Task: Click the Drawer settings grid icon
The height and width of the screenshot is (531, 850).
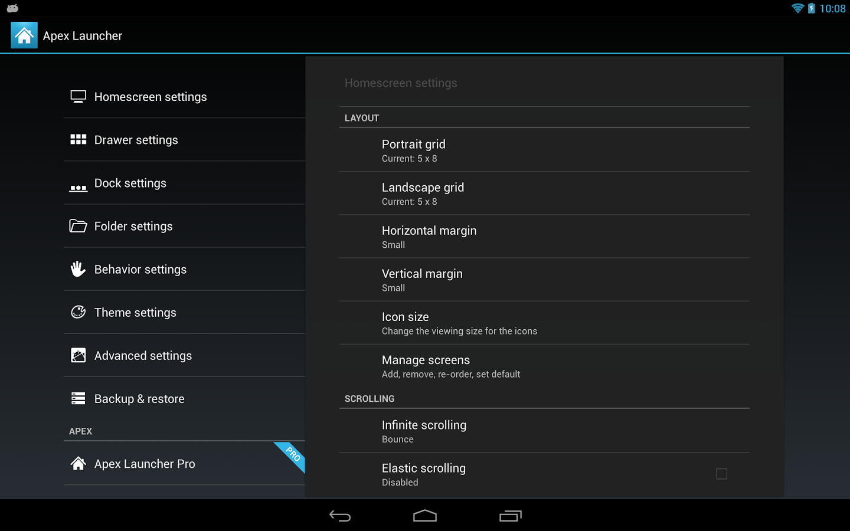Action: (78, 139)
